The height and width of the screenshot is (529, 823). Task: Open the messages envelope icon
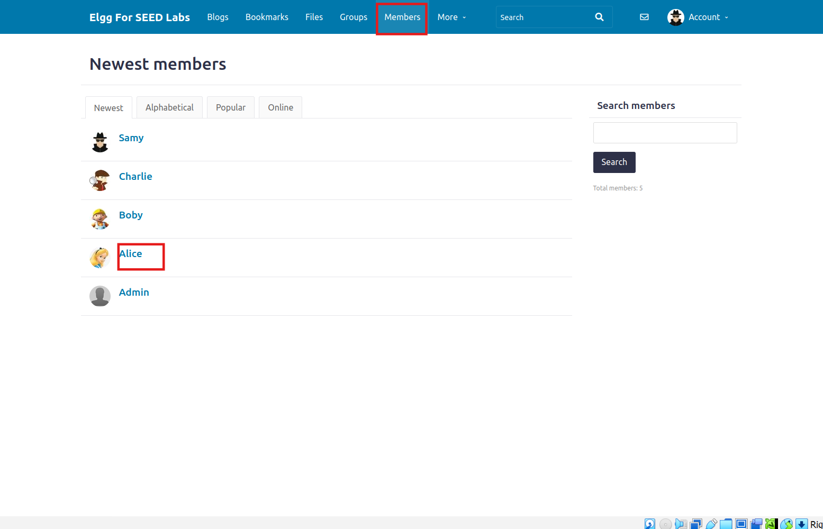pos(644,17)
